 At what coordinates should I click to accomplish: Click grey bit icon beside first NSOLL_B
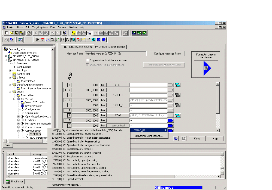click(178, 95)
